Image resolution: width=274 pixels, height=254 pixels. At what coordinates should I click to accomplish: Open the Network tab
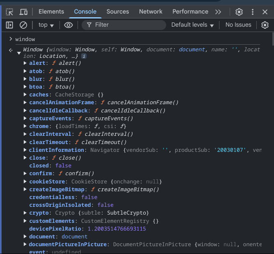[151, 11]
